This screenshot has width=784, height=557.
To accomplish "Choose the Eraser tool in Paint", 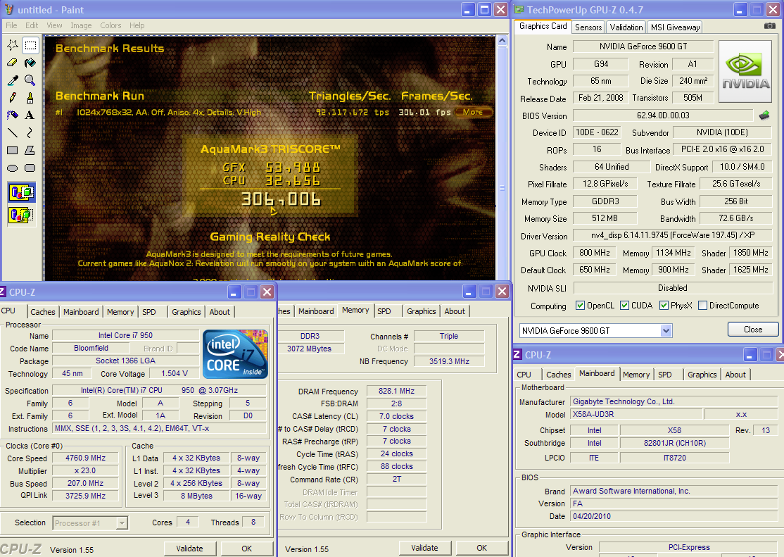I will tap(13, 63).
